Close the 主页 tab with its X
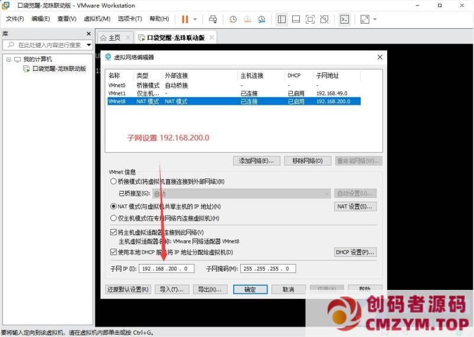 click(x=128, y=37)
